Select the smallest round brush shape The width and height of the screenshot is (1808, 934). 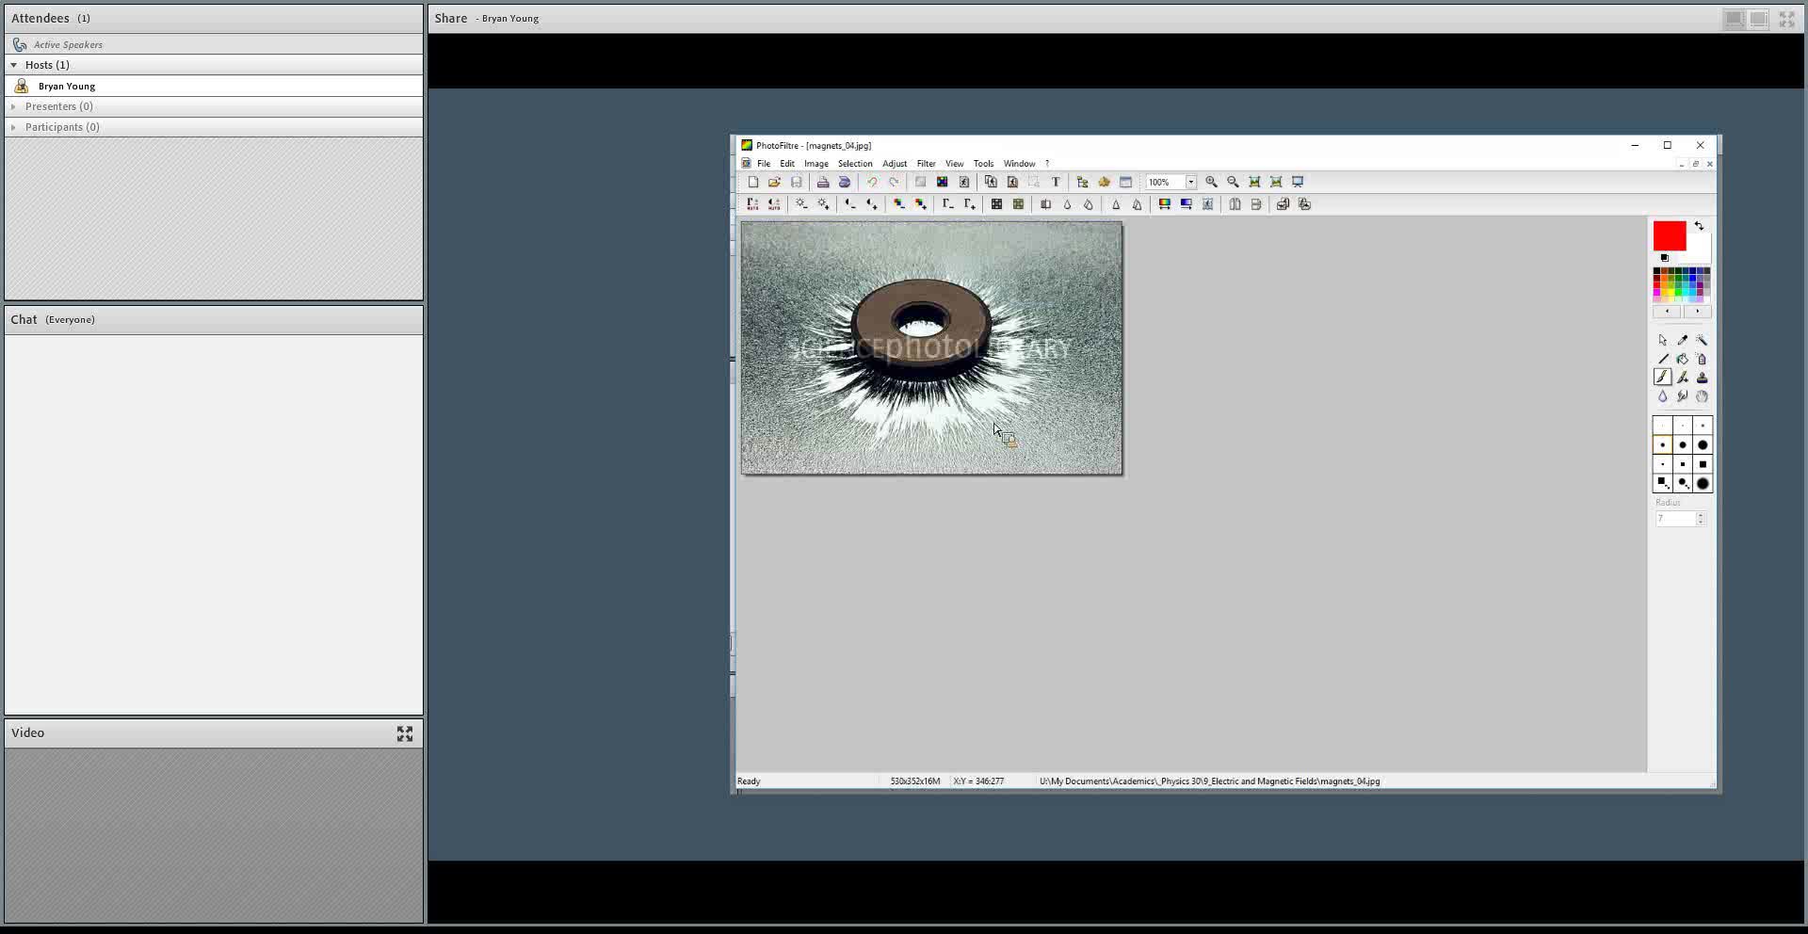(1663, 426)
